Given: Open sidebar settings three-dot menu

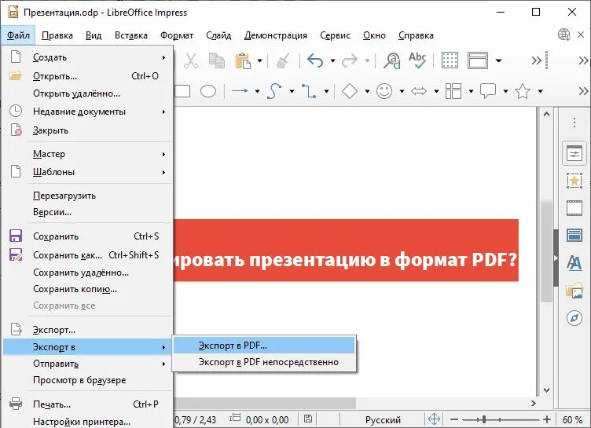Looking at the screenshot, I should [574, 123].
